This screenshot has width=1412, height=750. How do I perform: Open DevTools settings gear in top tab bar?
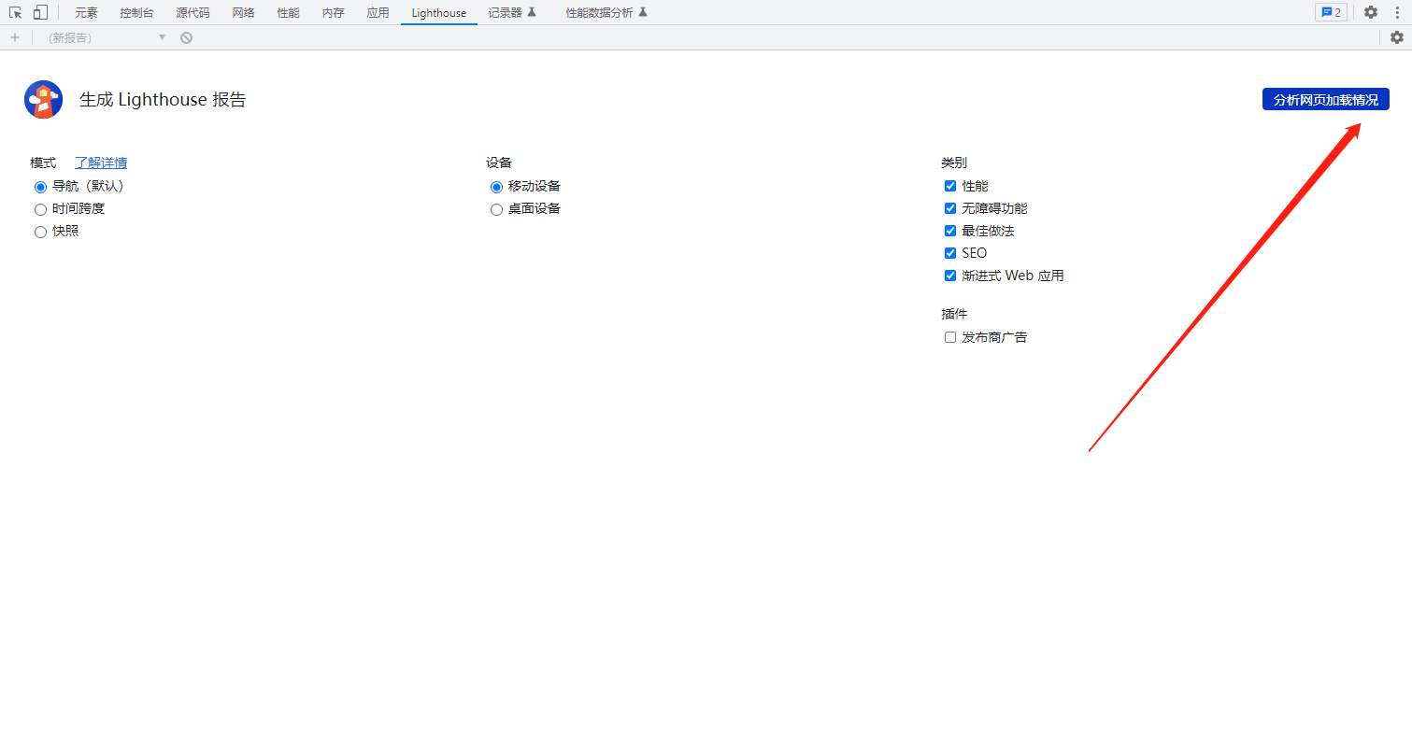(1370, 12)
